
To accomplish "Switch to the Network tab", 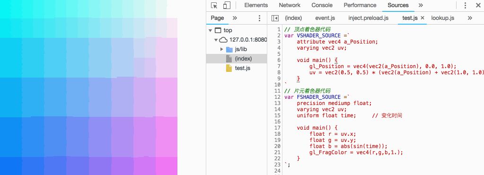I will click(290, 5).
